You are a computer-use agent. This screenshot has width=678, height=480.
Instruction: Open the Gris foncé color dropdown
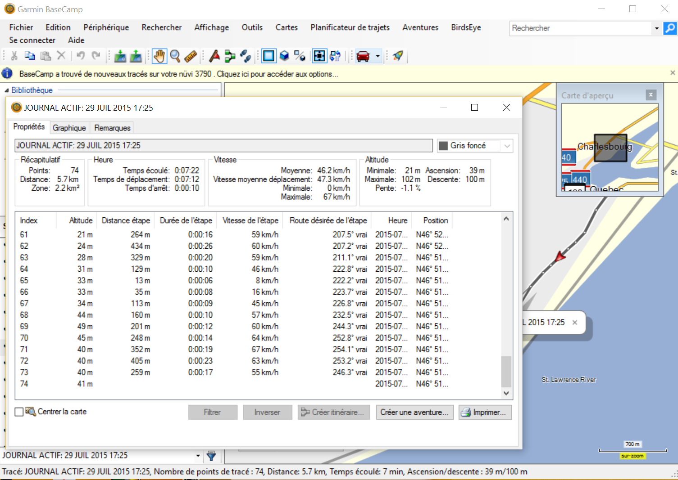point(507,146)
